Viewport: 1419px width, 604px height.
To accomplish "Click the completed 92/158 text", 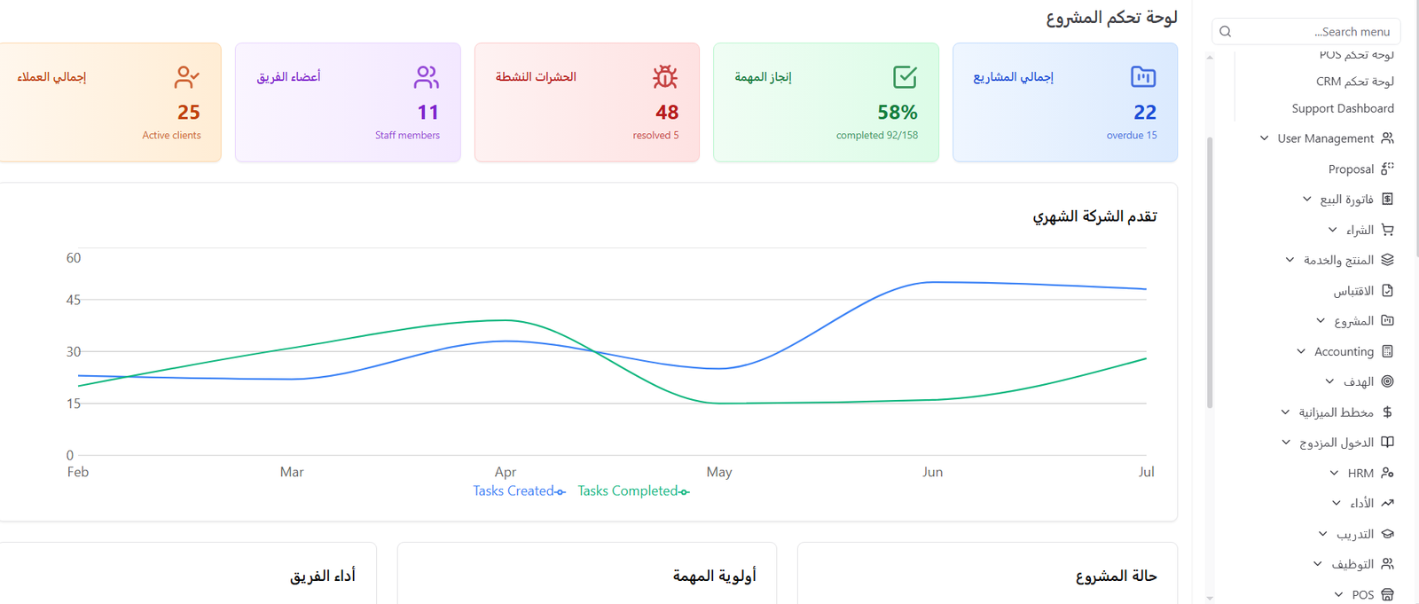I will 877,136.
